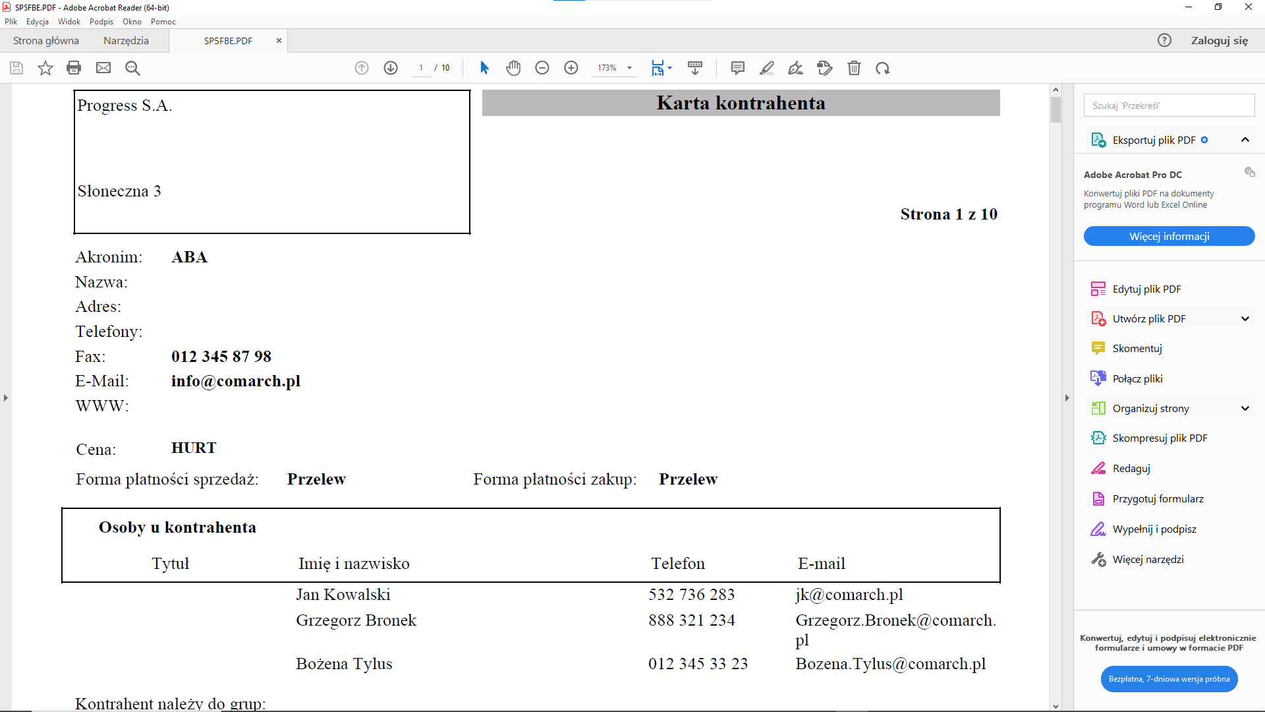Open the Pomoc menu

pyautogui.click(x=163, y=22)
